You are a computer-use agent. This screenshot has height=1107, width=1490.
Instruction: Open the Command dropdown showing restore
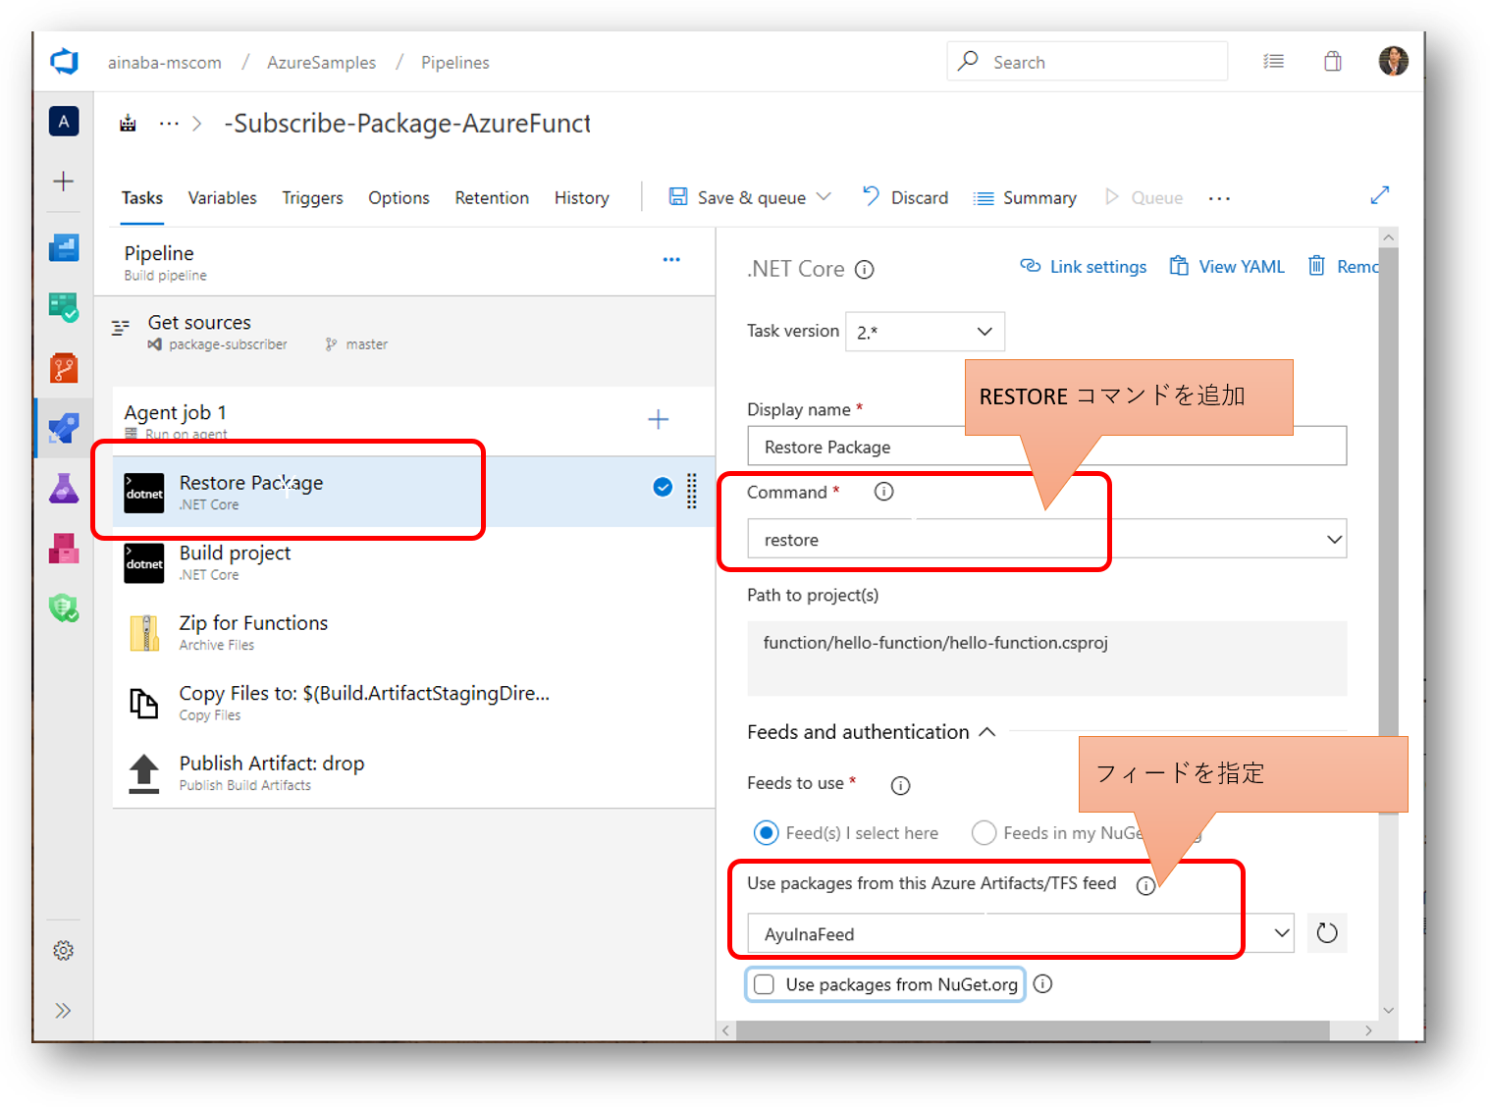click(1046, 539)
